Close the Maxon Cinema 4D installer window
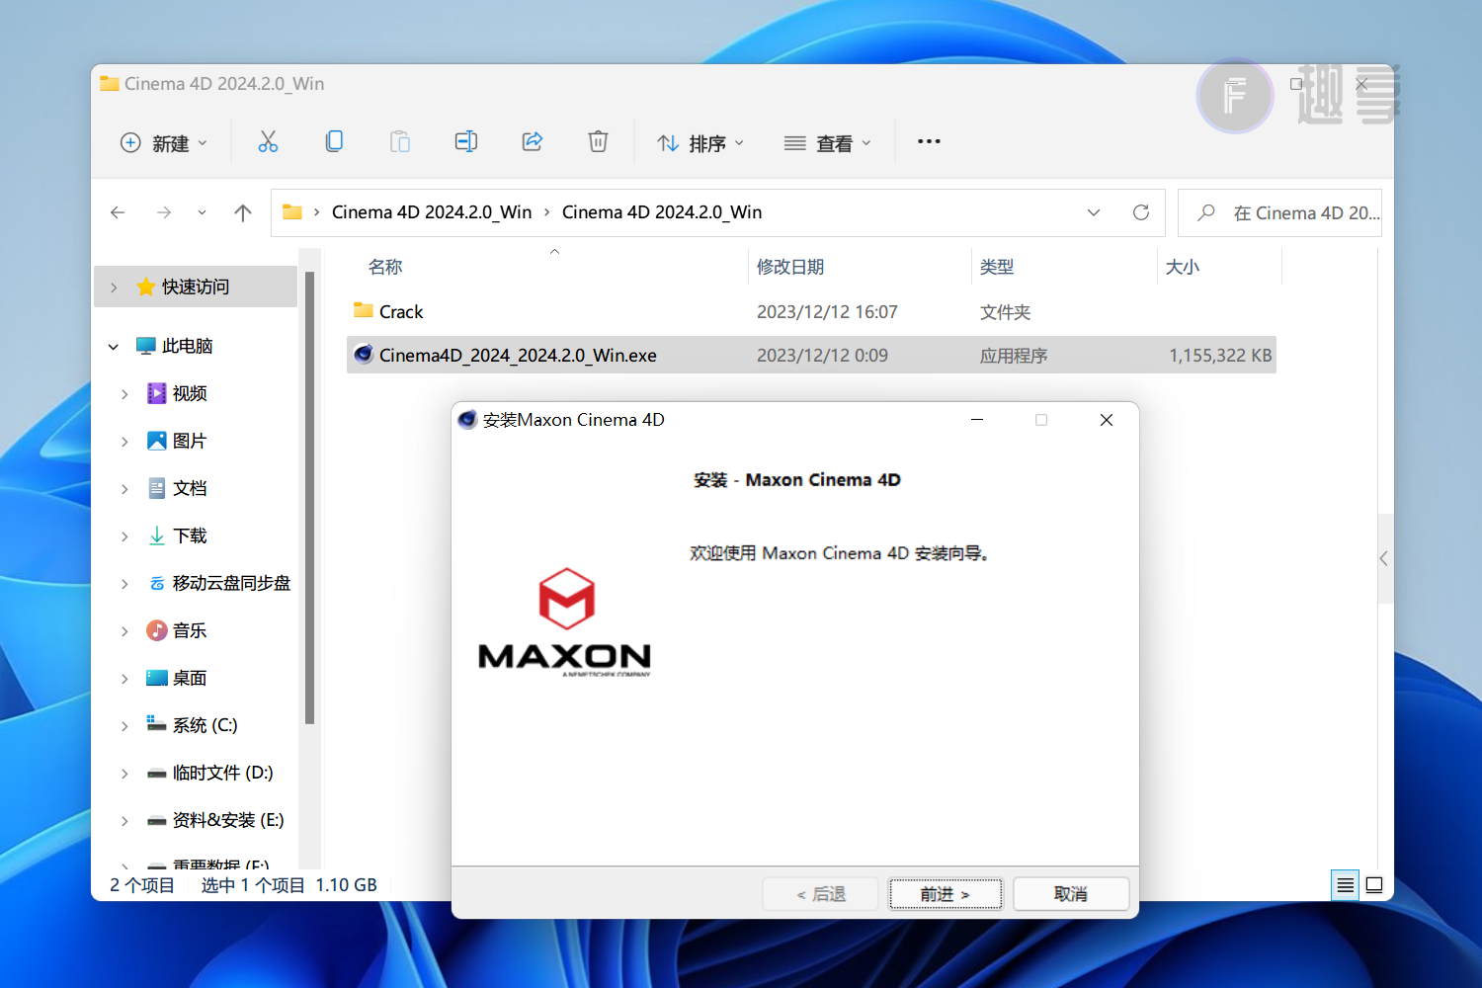1482x988 pixels. tap(1107, 420)
